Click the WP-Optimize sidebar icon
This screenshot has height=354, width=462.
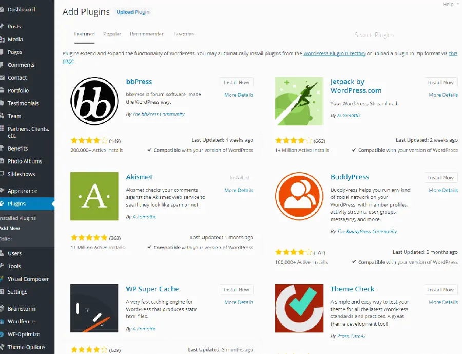(x=2, y=334)
